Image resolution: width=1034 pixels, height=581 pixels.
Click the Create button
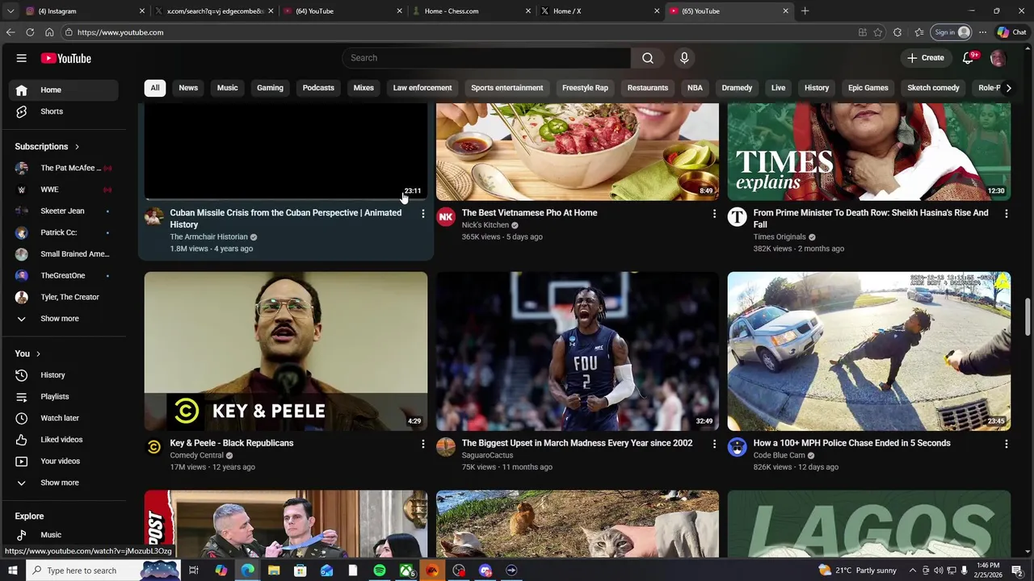tap(925, 58)
